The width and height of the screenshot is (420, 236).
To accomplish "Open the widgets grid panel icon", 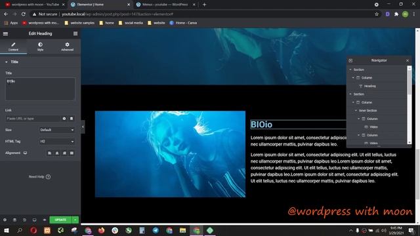I will 75,33.
